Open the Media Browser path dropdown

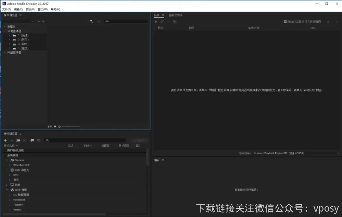[x=18, y=21]
